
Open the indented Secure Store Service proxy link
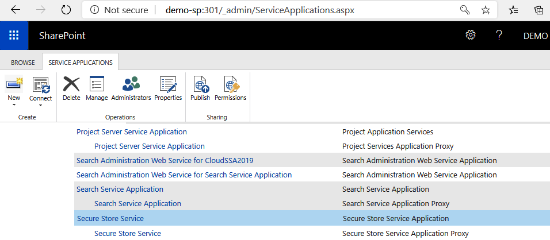point(128,233)
